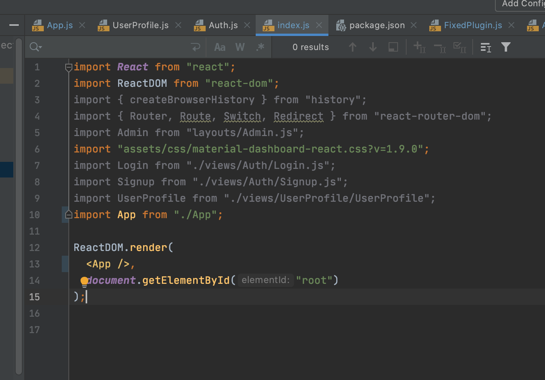545x380 pixels.
Task: Go to next occurrence arrow
Action: (373, 47)
